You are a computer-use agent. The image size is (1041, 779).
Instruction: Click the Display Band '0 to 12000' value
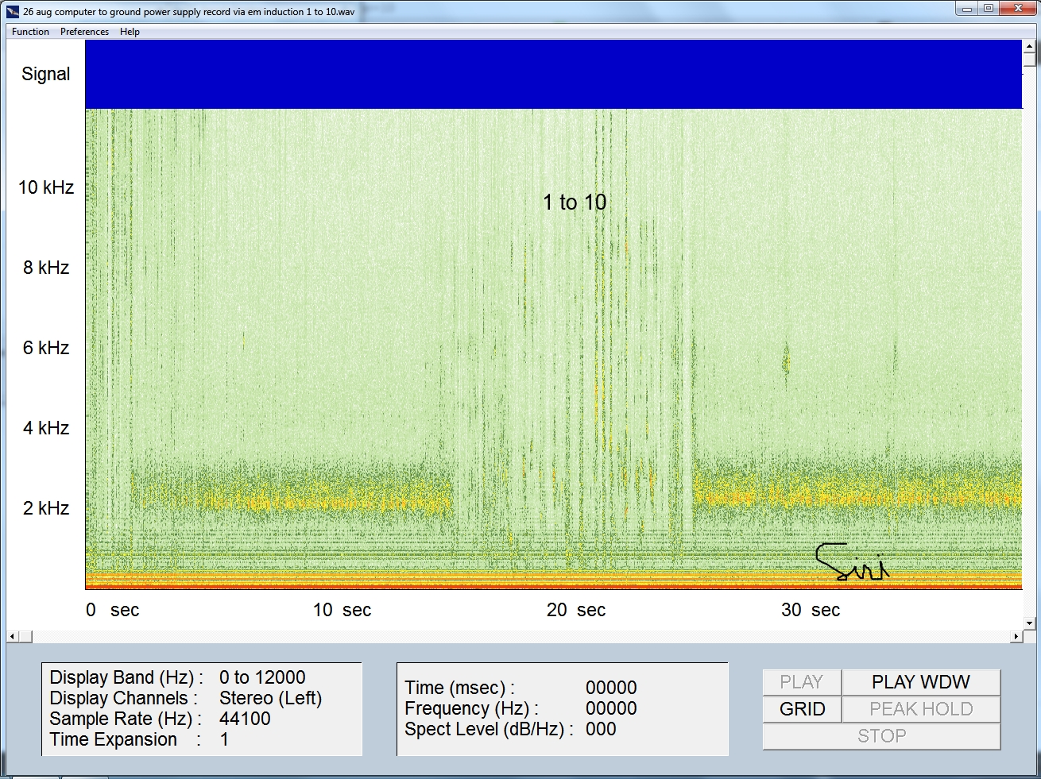262,677
